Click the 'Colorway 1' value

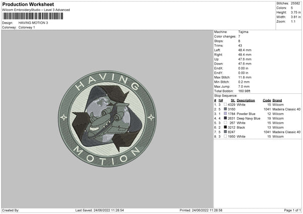point(27,27)
